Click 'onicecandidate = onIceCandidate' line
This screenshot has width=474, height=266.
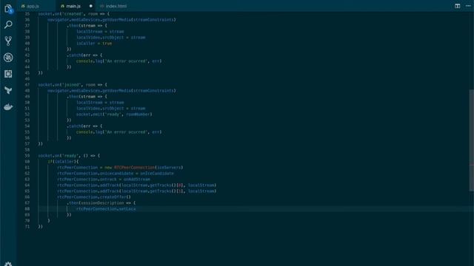click(x=116, y=174)
